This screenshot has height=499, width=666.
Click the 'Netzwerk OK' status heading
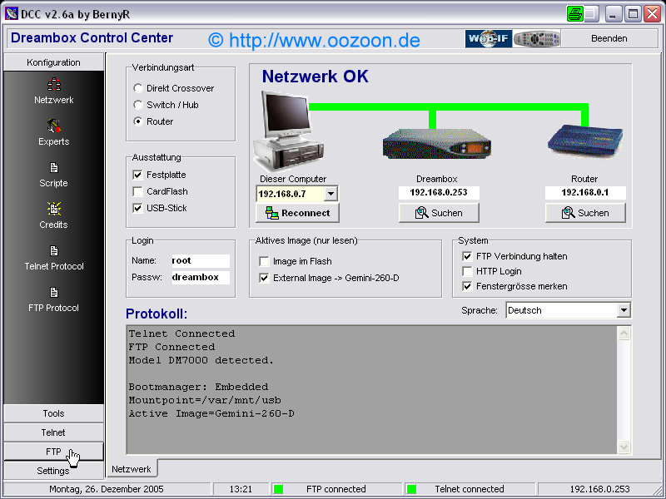pyautogui.click(x=316, y=77)
